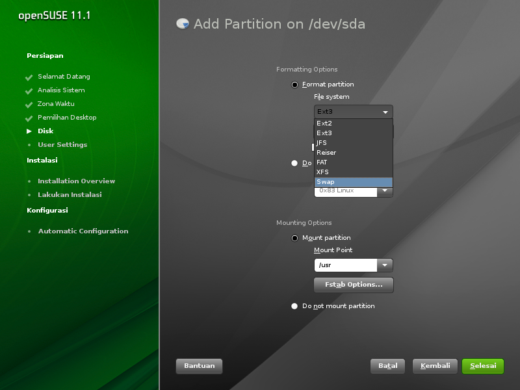Select the Mount partition radio button
Screen dimensions: 520x390
[x=294, y=238]
